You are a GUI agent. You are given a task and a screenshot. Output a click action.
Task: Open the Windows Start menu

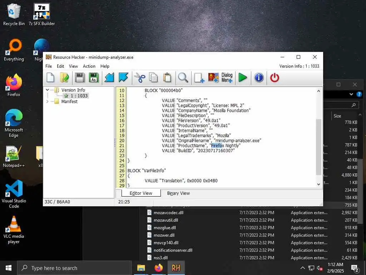[9, 268]
